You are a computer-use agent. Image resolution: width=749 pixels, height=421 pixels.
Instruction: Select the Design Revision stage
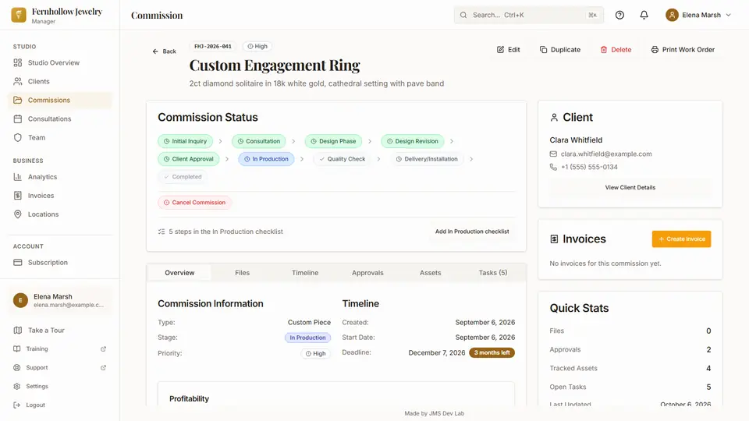[412, 141]
